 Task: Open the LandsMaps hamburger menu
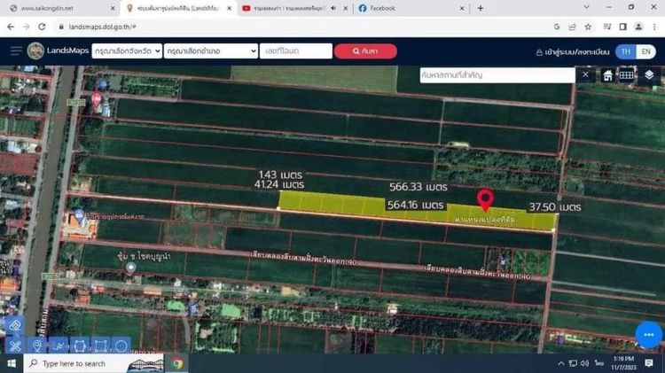(x=16, y=51)
